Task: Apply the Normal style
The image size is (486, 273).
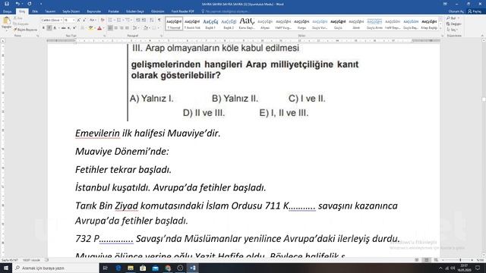Action: click(x=174, y=24)
